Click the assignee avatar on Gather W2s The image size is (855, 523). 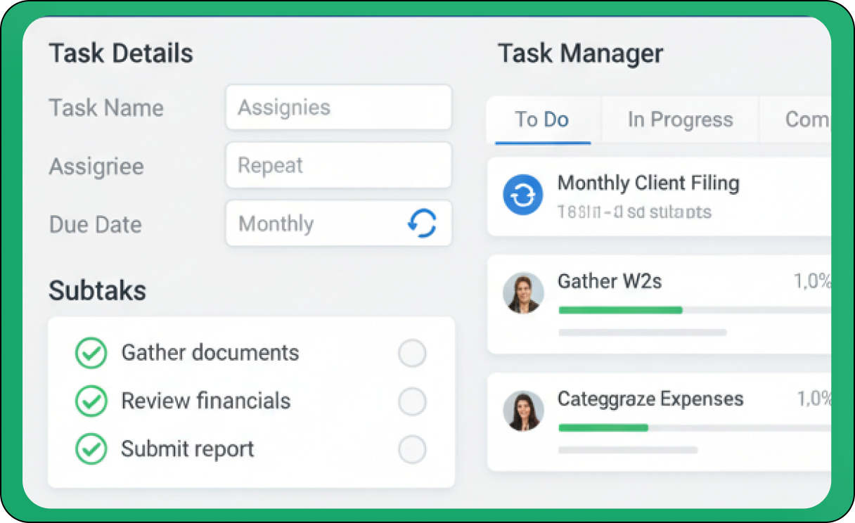[523, 292]
